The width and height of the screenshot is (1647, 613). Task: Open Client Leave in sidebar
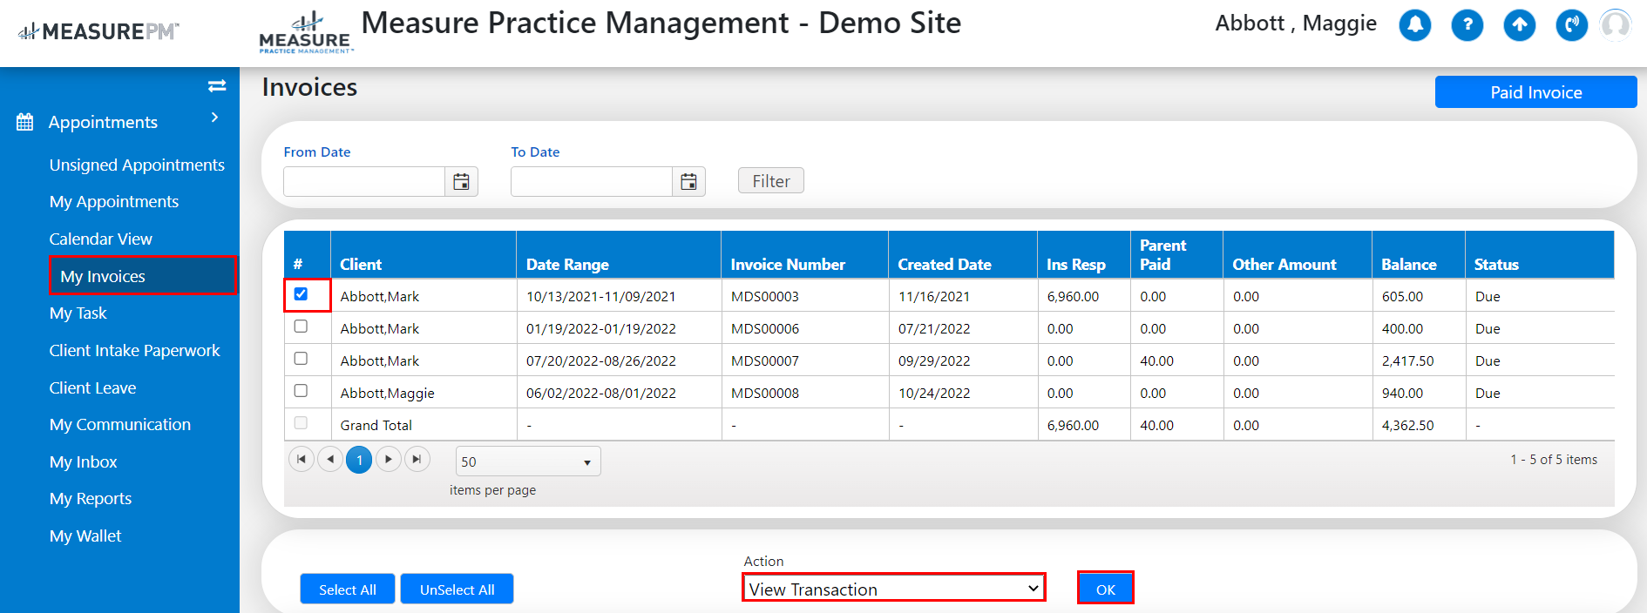coord(92,387)
